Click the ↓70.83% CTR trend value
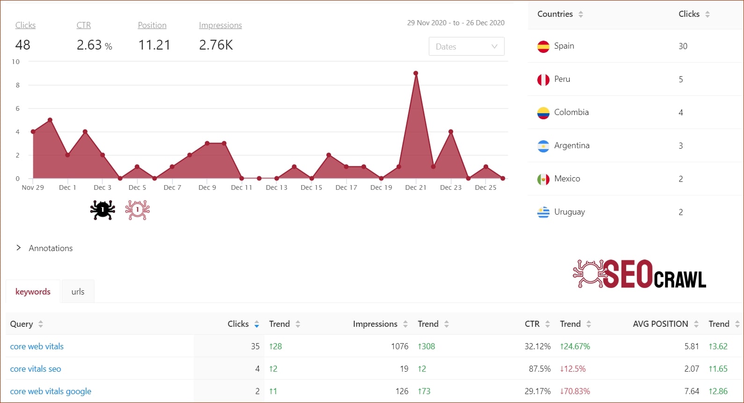 click(575, 391)
